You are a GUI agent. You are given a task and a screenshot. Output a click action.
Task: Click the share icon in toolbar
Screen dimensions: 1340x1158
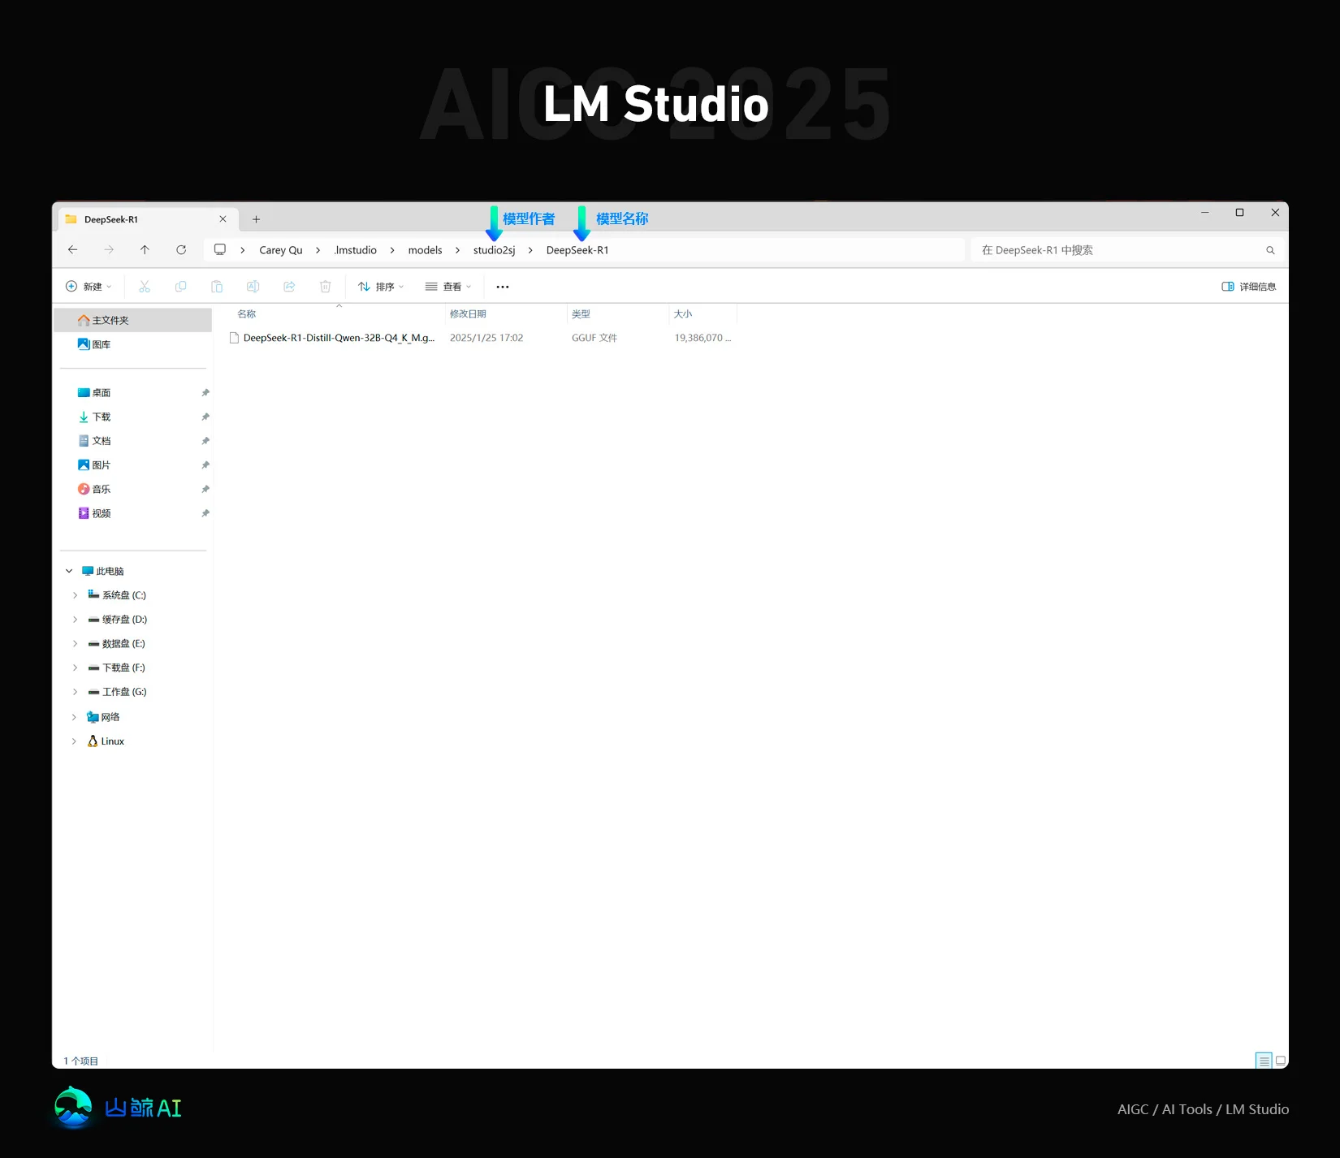point(289,286)
